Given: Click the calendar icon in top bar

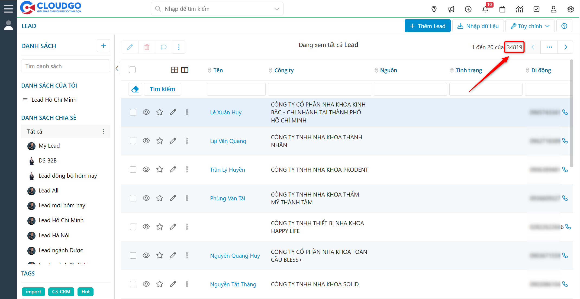Looking at the screenshot, I should coord(502,9).
